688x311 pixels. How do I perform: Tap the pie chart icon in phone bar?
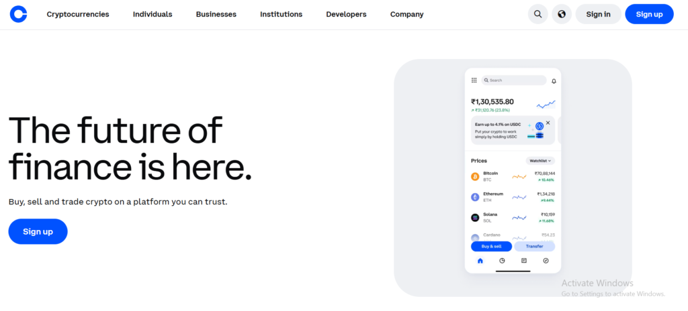(x=502, y=261)
